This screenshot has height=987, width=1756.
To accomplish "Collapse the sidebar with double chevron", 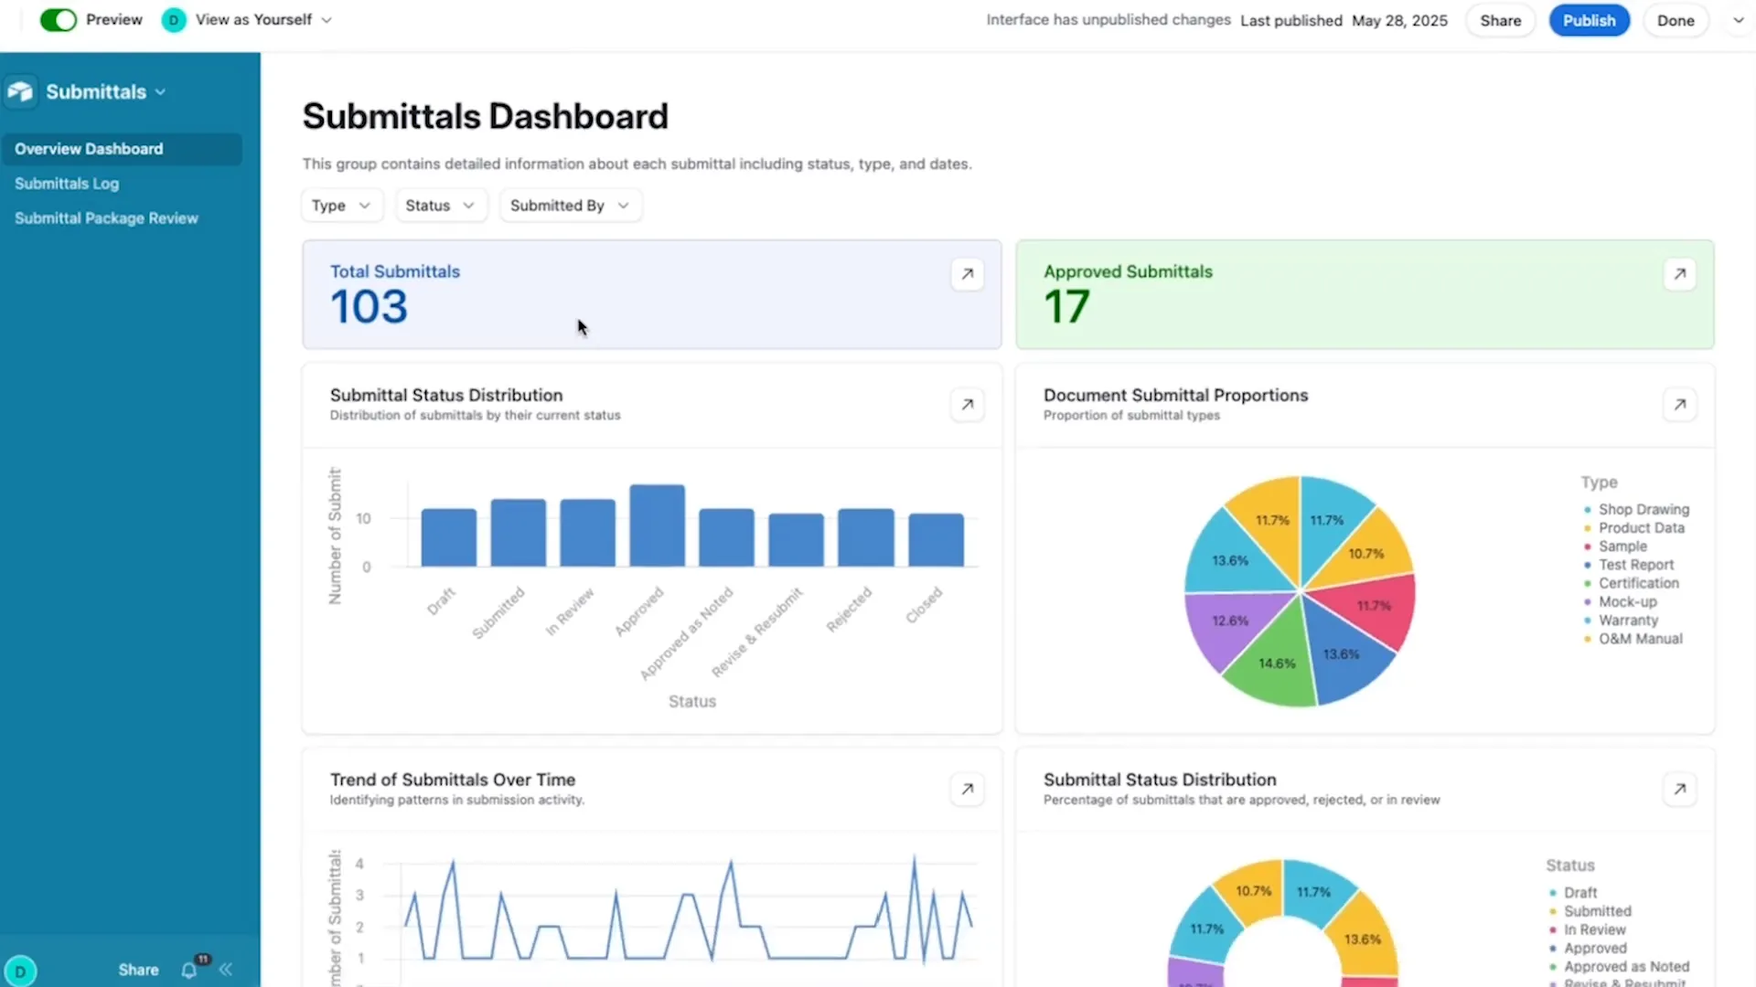I will click(x=226, y=970).
